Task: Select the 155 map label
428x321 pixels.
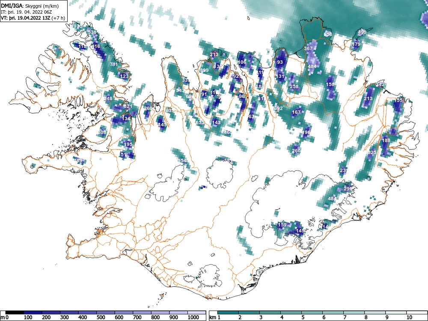Action: 398,100
